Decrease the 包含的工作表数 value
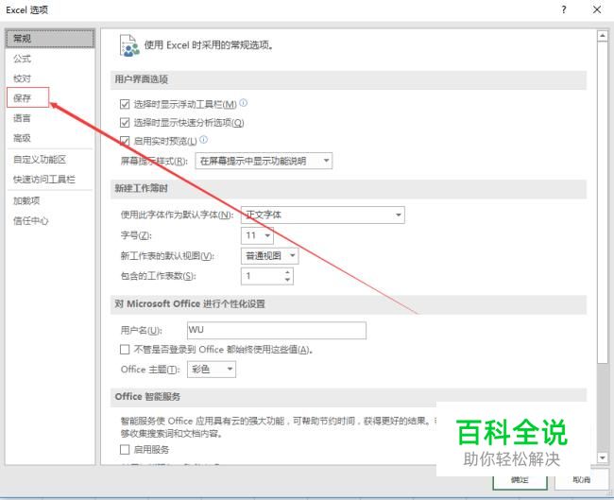This screenshot has height=500, width=614. 288,280
